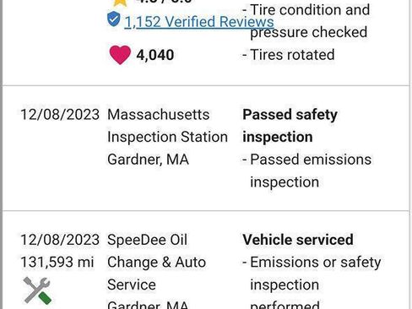The width and height of the screenshot is (412, 309).
Task: Click the Passed emissions inspection detail
Action: pos(307,171)
